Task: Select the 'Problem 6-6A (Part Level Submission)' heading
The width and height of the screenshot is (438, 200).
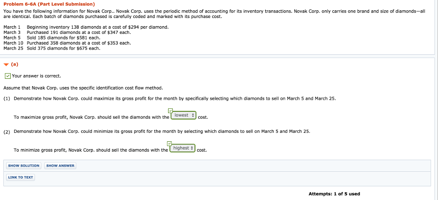Action: pyautogui.click(x=49, y=4)
